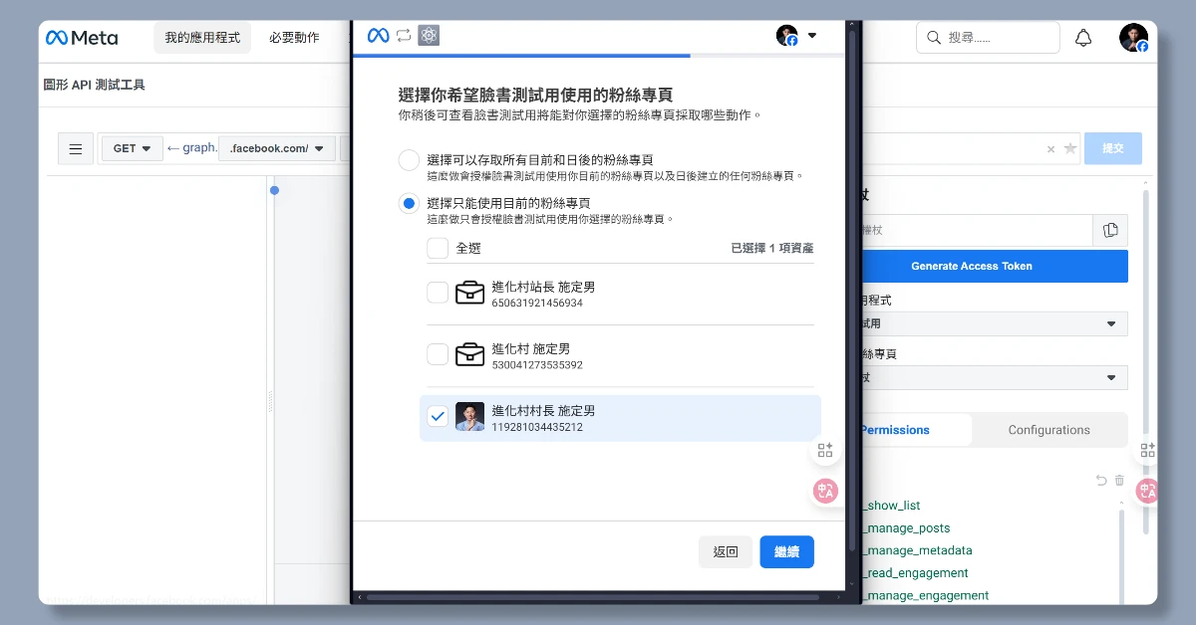This screenshot has width=1196, height=625.
Task: Select the option 選擇可以存取所有目前和日後的粉絲專頁
Action: tap(409, 160)
